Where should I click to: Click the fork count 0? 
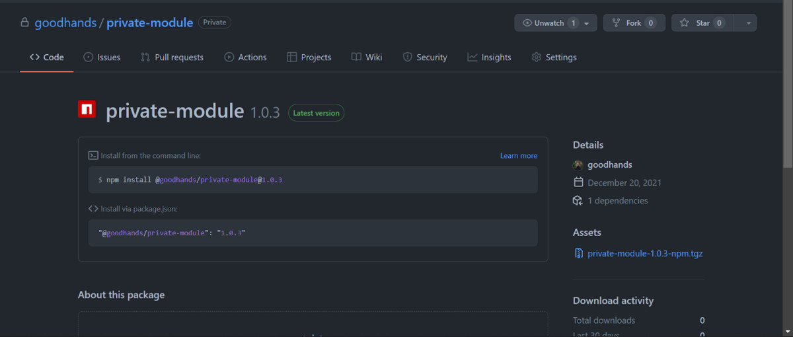(x=650, y=23)
